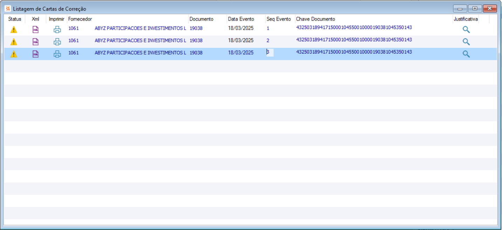
Task: View justificativa magnifier for first row
Action: tap(466, 30)
